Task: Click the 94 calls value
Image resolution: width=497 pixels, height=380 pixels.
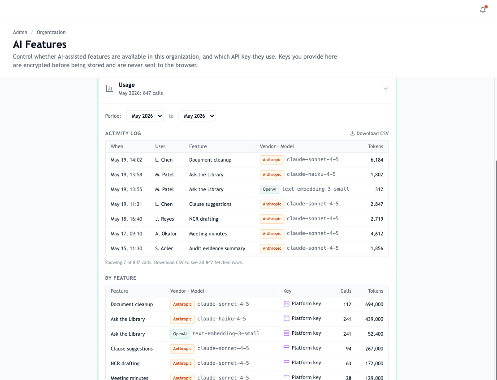Action: click(349, 349)
